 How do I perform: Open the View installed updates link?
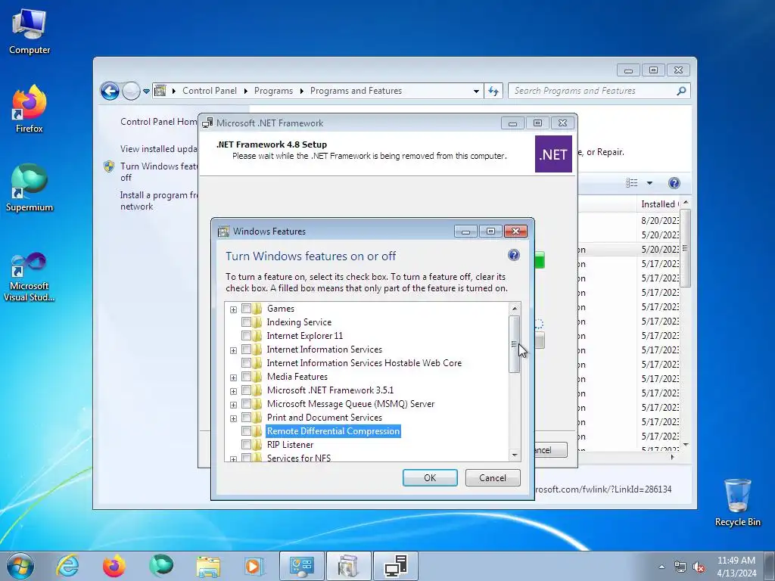coord(159,149)
